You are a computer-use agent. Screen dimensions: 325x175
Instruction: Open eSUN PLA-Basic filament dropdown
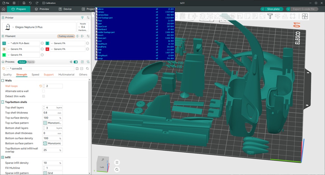[x=23, y=43]
